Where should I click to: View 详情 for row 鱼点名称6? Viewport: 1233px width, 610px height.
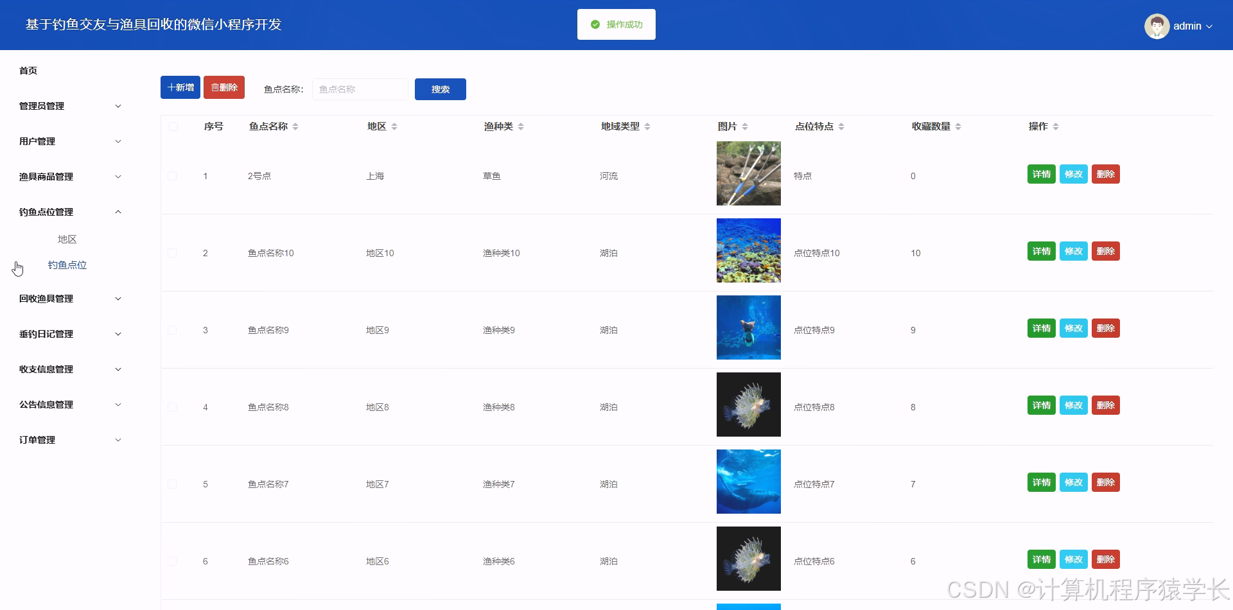coord(1042,559)
